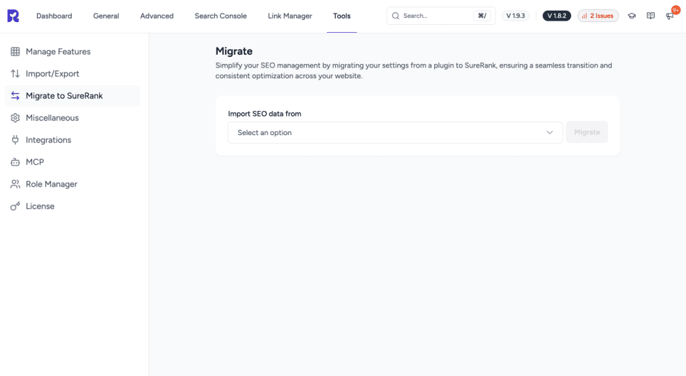The height and width of the screenshot is (376, 686).
Task: Click the ⌘/ keyboard shortcut hint
Action: tap(482, 15)
